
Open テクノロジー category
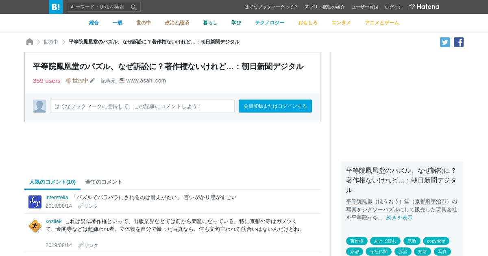[x=270, y=23]
